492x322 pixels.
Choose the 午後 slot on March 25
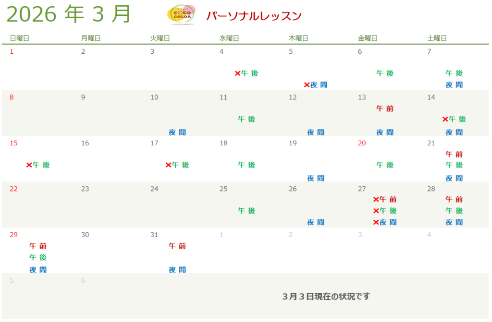246,211
